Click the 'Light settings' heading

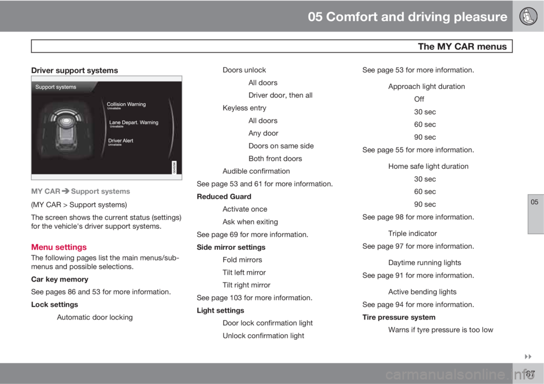click(220, 310)
